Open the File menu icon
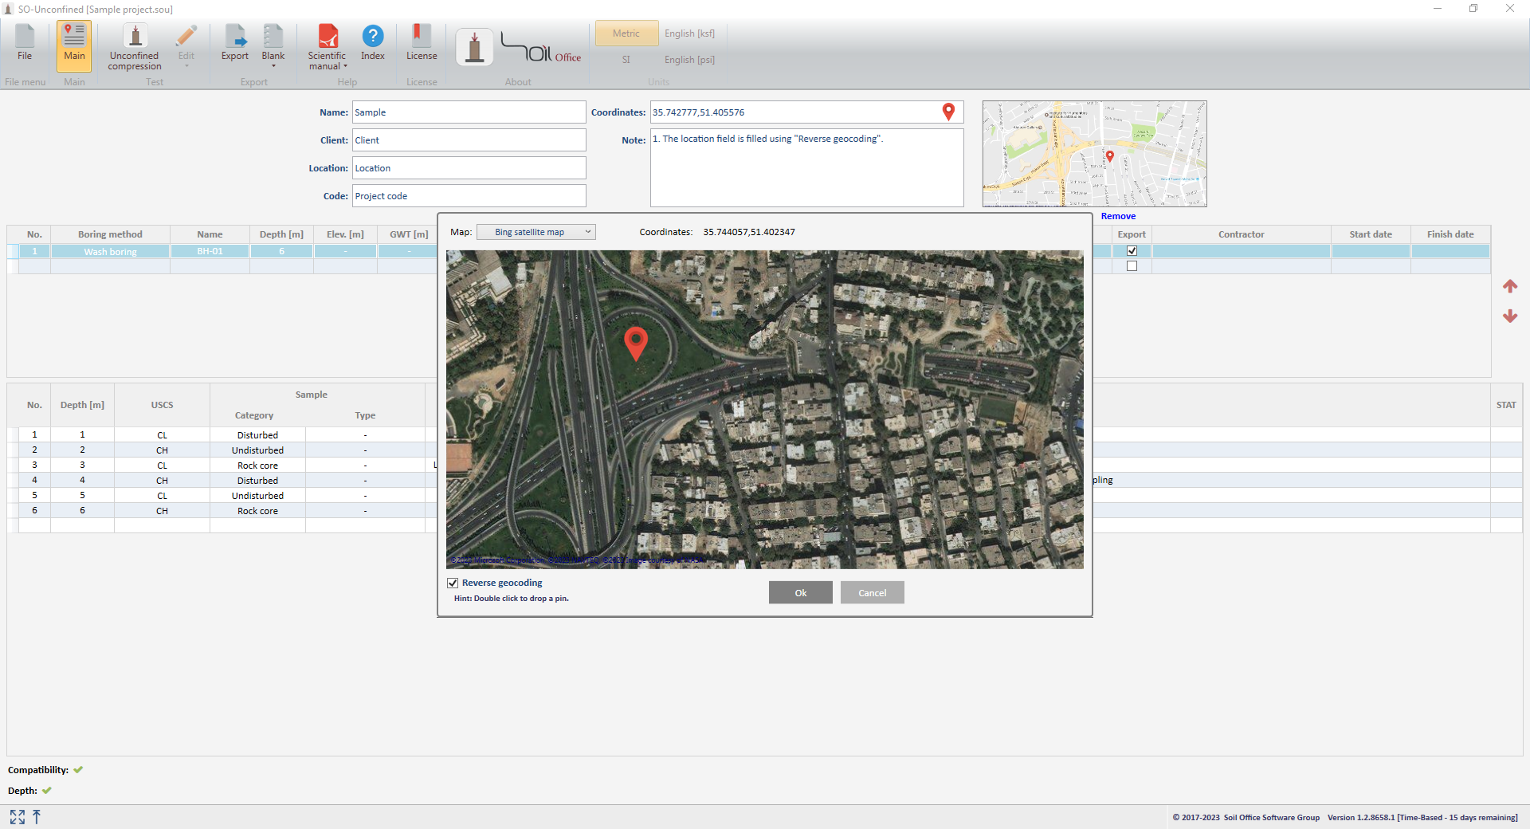Image resolution: width=1530 pixels, height=829 pixels. (25, 43)
